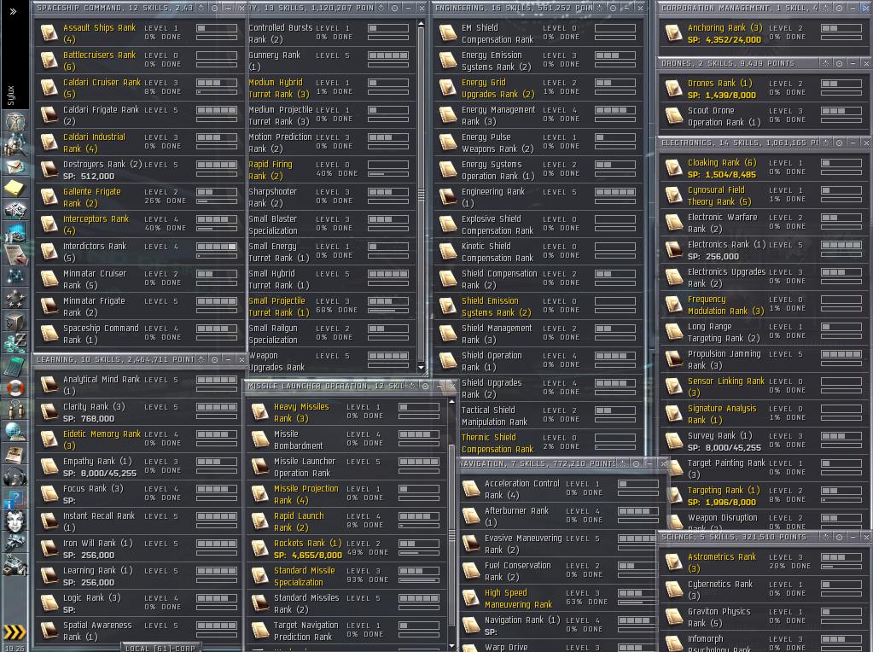Click the Engineering skill book icon
This screenshot has width=873, height=652.
448,196
